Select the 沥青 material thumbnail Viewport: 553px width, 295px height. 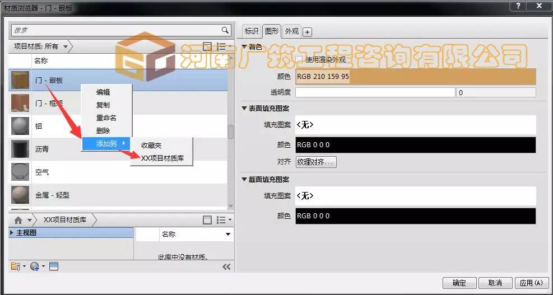tap(20, 149)
